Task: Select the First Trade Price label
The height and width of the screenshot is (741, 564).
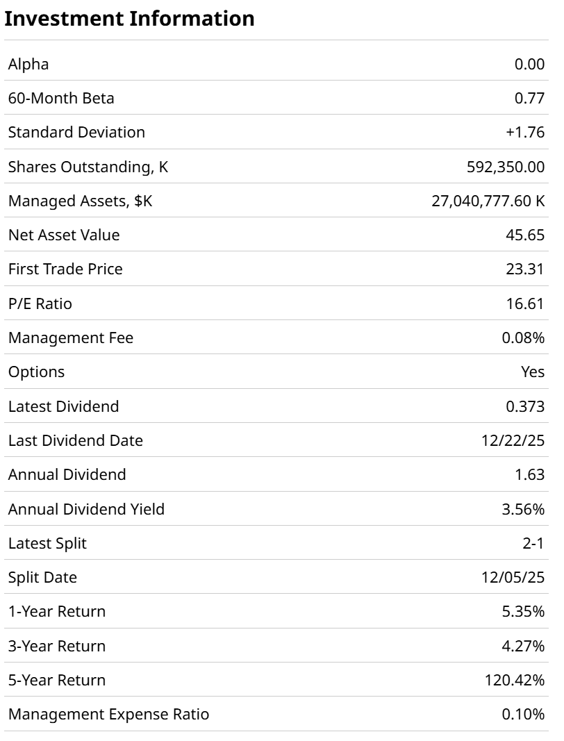Action: 65,269
